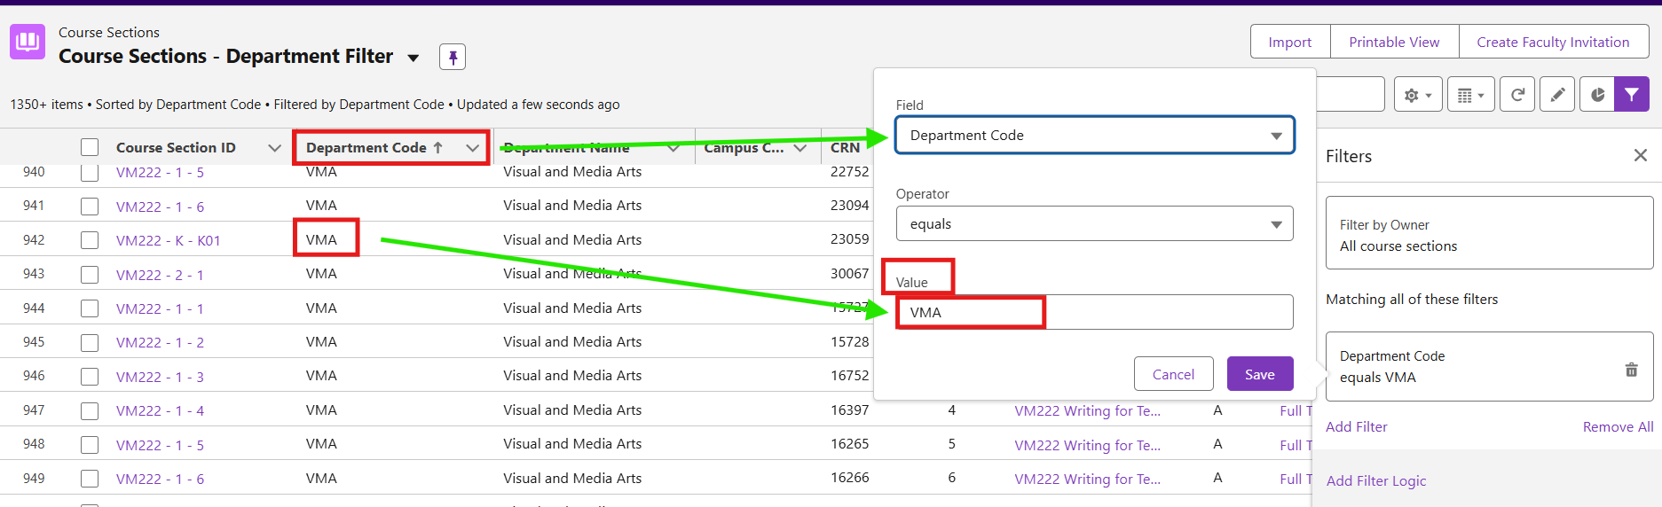Show charts panel icon

[1597, 95]
